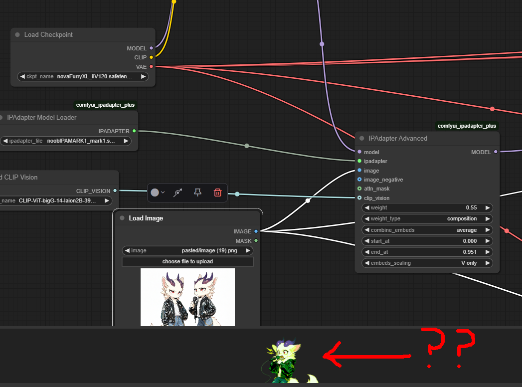Click image input socket on IPAdapter Advanced
Image resolution: width=522 pixels, height=387 pixels.
pyautogui.click(x=359, y=170)
